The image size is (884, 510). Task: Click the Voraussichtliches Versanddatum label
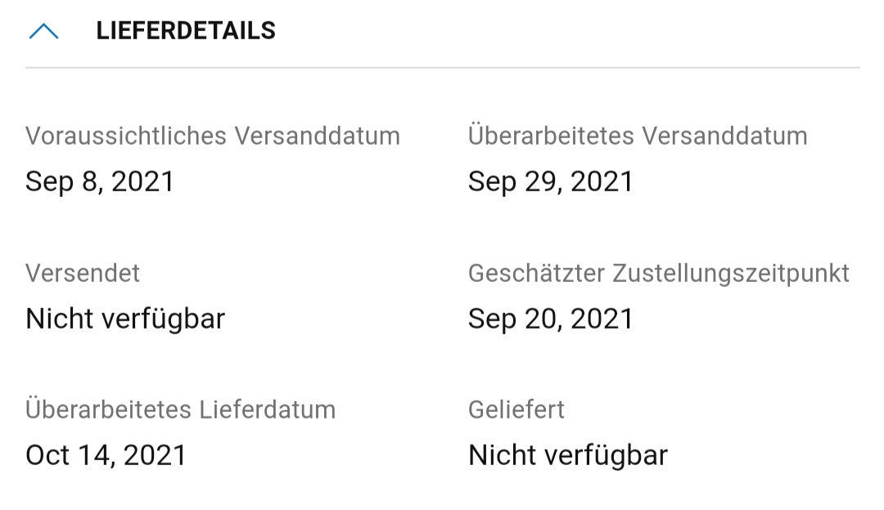[212, 136]
